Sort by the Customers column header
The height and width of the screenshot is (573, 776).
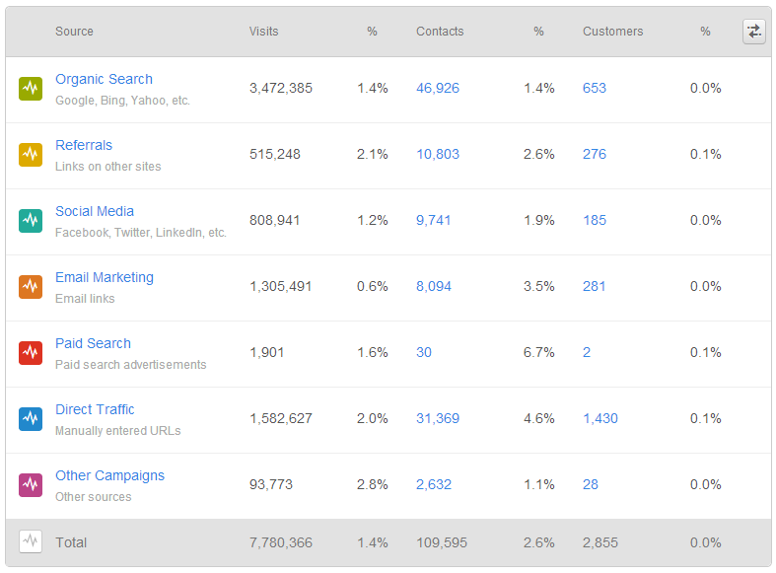coord(612,32)
